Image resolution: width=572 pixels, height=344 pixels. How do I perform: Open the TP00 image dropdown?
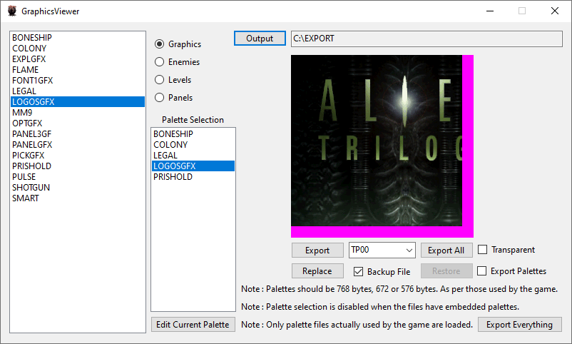382,250
